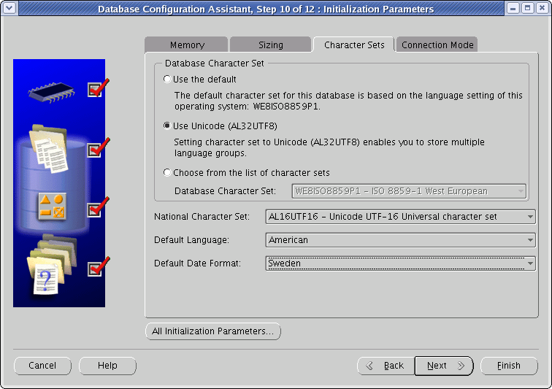This screenshot has width=552, height=389.
Task: Open the disabled Database Character Set dropdown
Action: 409,191
